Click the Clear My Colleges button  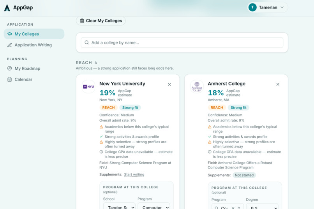pos(101,21)
